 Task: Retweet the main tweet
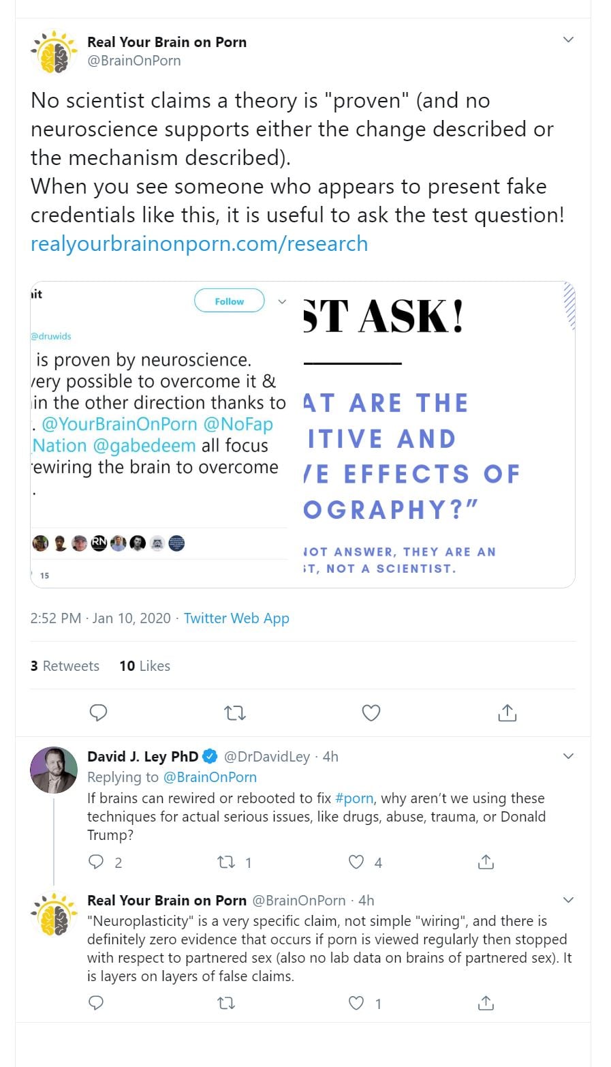coord(235,713)
